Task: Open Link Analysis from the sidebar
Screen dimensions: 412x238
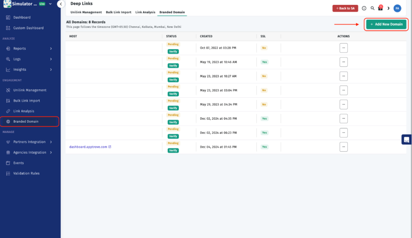Action: (24, 111)
